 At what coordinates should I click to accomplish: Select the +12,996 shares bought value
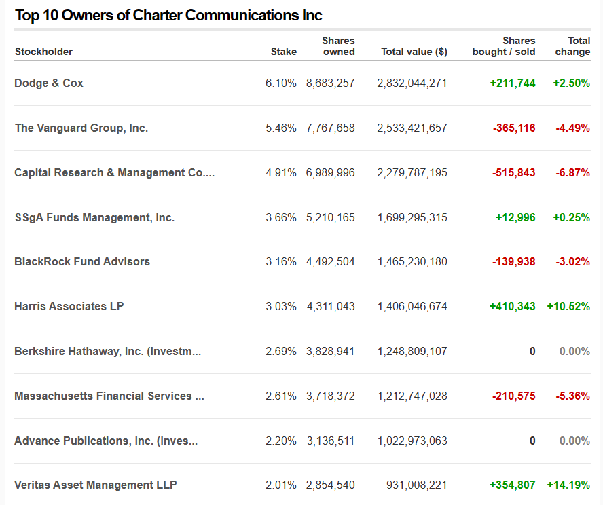point(515,217)
